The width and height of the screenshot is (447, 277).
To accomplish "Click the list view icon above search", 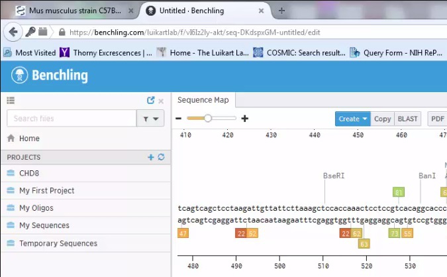I will (x=11, y=101).
